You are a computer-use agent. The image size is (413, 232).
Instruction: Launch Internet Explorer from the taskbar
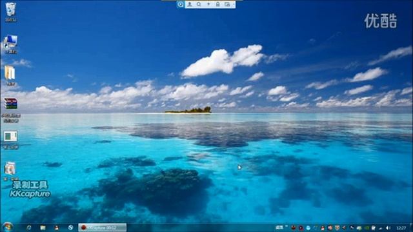click(28, 227)
